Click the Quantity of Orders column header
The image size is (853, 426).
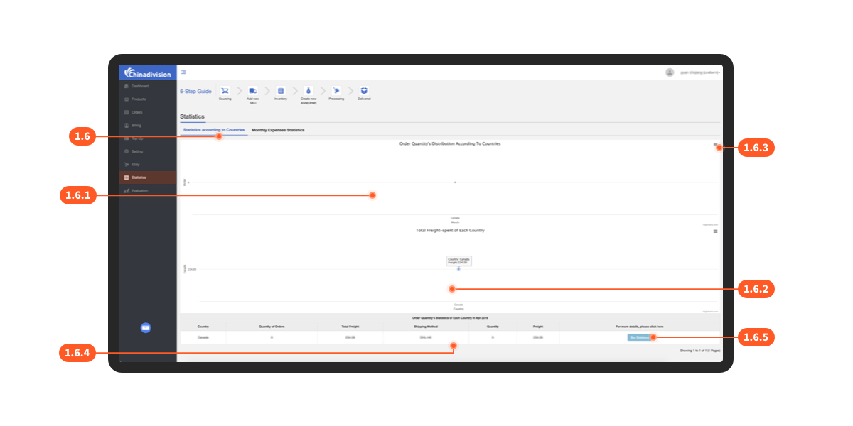click(x=272, y=327)
